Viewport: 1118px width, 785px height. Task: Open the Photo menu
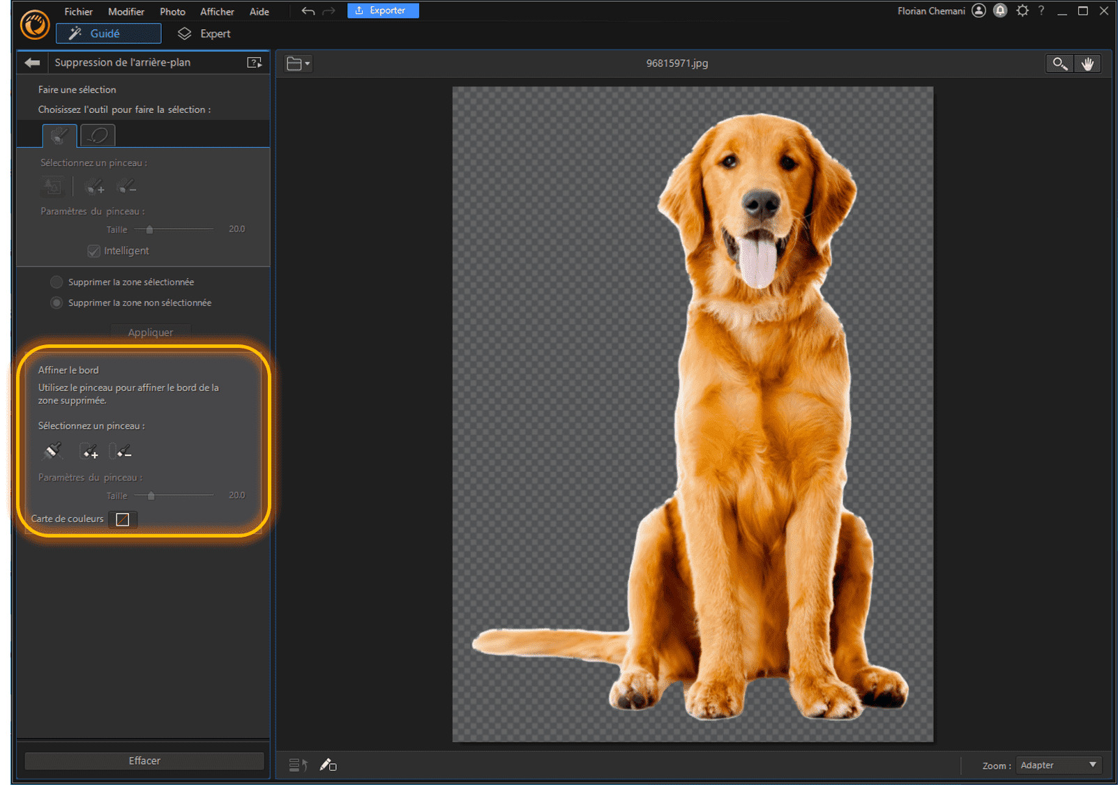tap(172, 12)
